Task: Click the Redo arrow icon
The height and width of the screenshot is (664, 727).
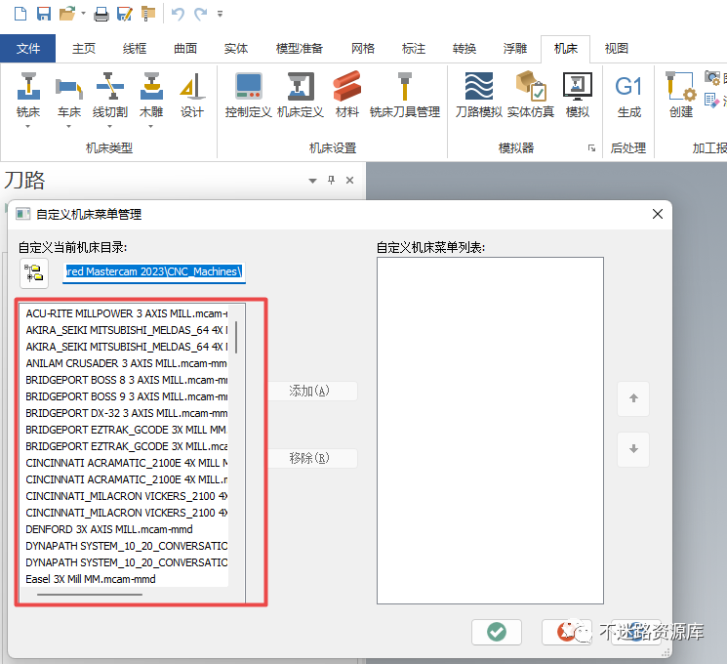Action: click(200, 14)
